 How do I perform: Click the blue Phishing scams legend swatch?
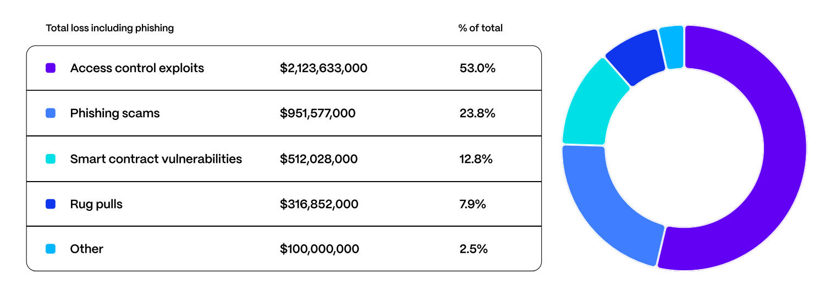coord(51,113)
